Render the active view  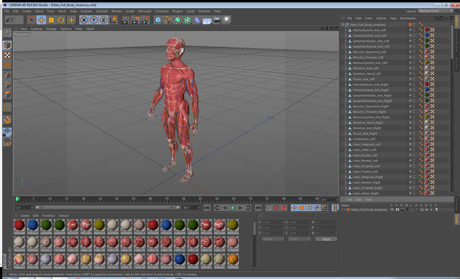(125, 20)
